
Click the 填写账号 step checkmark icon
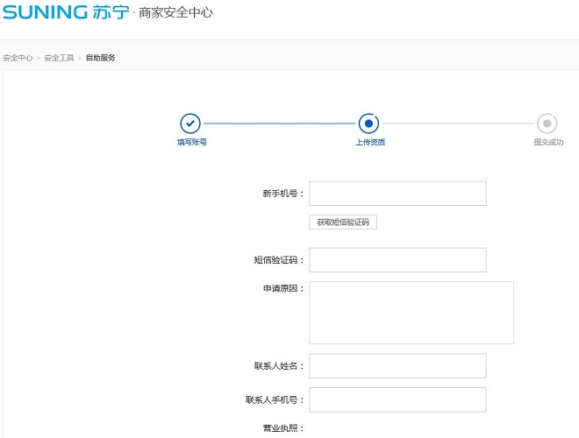click(190, 124)
